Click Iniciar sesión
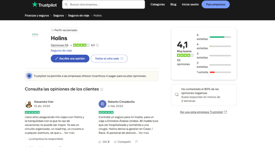The height and width of the screenshot is (147, 275). pyautogui.click(x=190, y=4)
